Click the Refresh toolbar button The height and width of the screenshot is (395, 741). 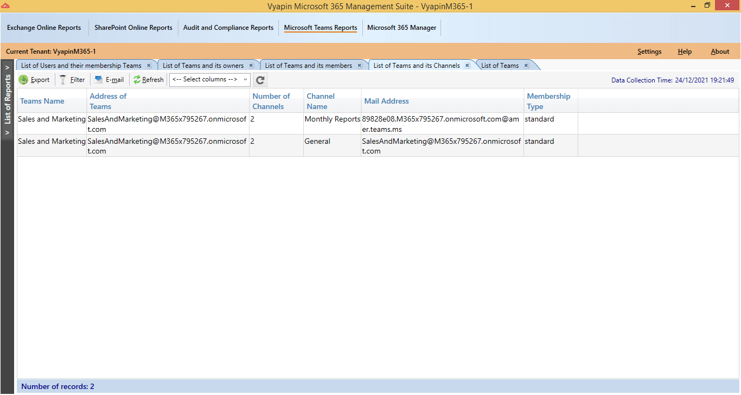click(x=149, y=80)
